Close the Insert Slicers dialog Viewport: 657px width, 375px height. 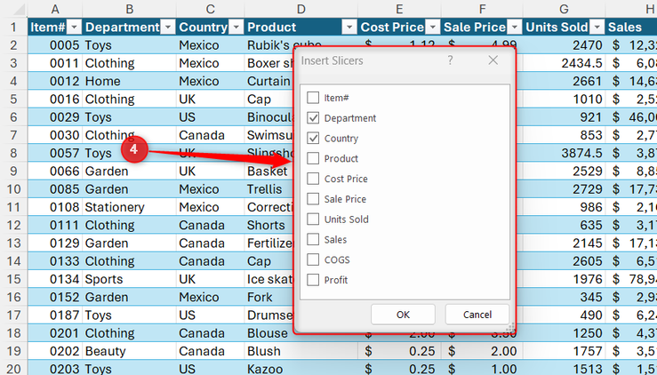click(x=493, y=60)
